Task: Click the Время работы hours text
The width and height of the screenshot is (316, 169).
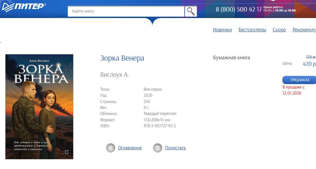Action: click(279, 9)
